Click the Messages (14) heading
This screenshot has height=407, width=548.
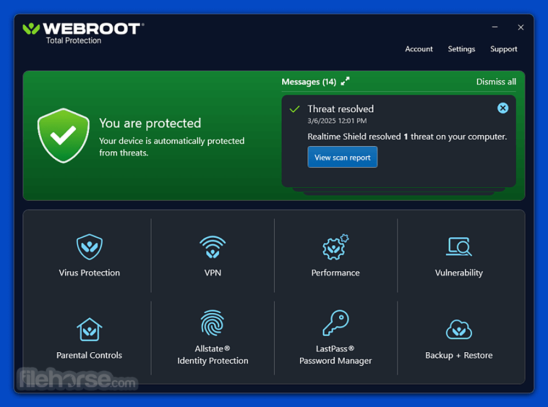309,82
